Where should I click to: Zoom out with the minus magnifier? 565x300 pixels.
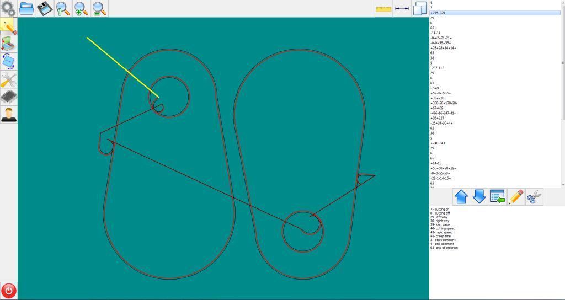[99, 8]
